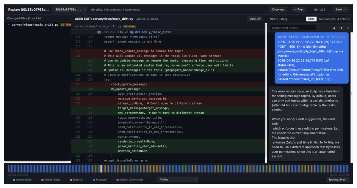This screenshot has height=188, width=357.
Task: Open the replay session ID dropdown
Action: (x=70, y=10)
